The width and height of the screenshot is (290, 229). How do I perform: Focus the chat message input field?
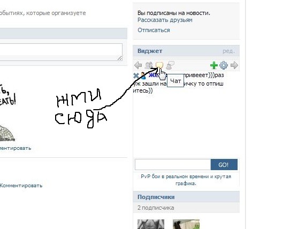point(173,164)
